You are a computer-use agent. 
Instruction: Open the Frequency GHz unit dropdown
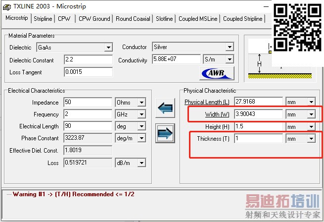tap(141, 114)
